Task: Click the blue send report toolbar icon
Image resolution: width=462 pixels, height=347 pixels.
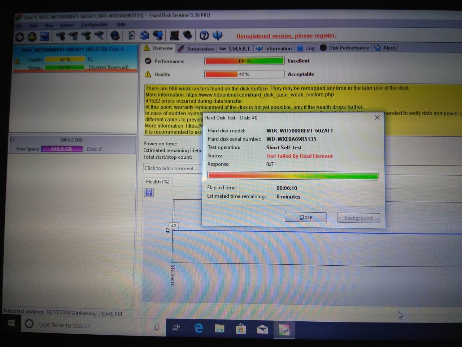Action: coord(145,35)
